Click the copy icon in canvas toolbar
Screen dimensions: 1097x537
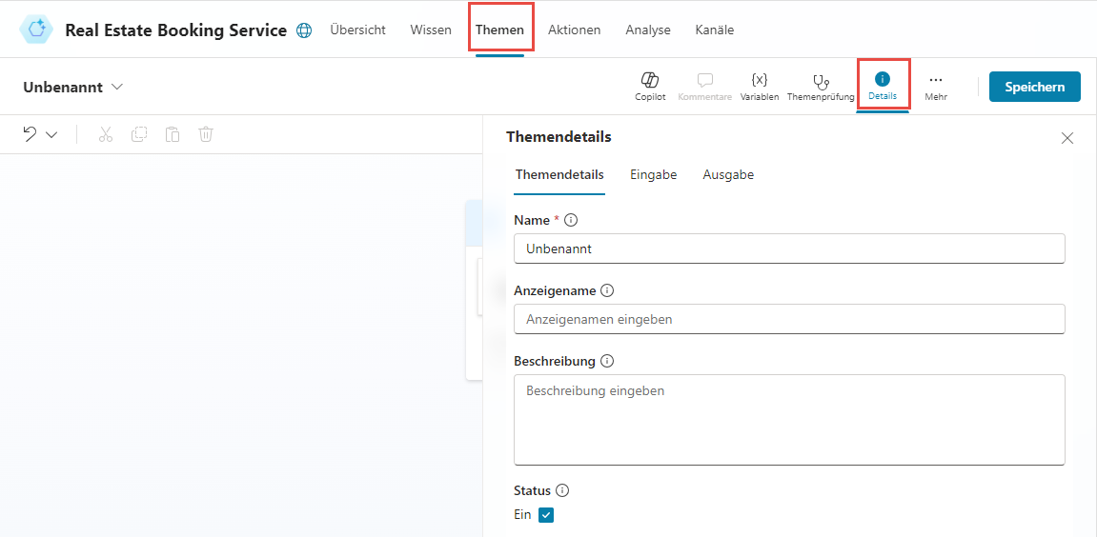[139, 134]
